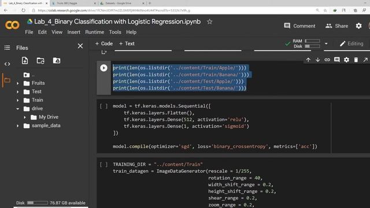This screenshot has height=208, width=370.
Task: Star the notebook title
Action: pyautogui.click(x=209, y=22)
